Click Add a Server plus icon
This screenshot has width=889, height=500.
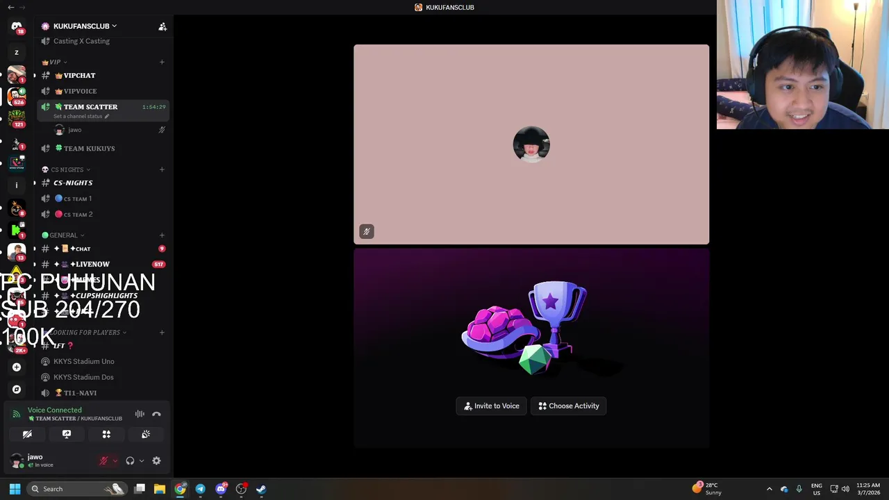[17, 367]
